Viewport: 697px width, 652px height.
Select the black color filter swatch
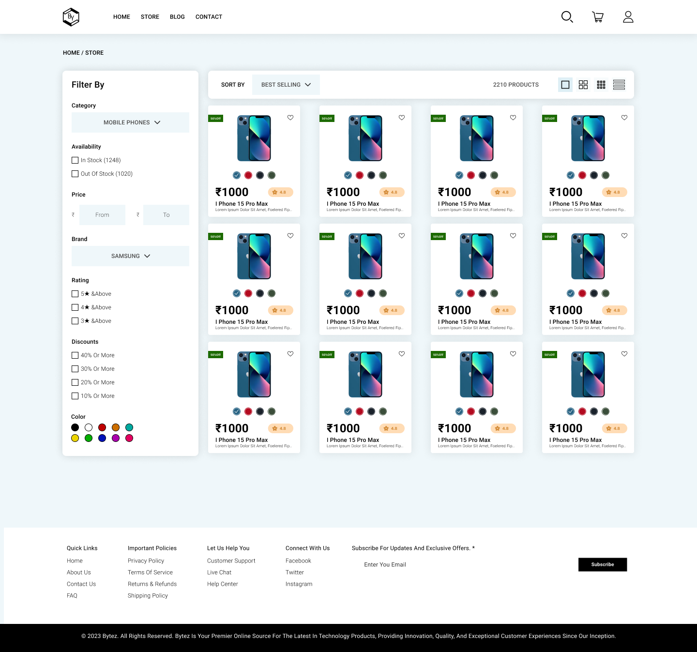[75, 427]
